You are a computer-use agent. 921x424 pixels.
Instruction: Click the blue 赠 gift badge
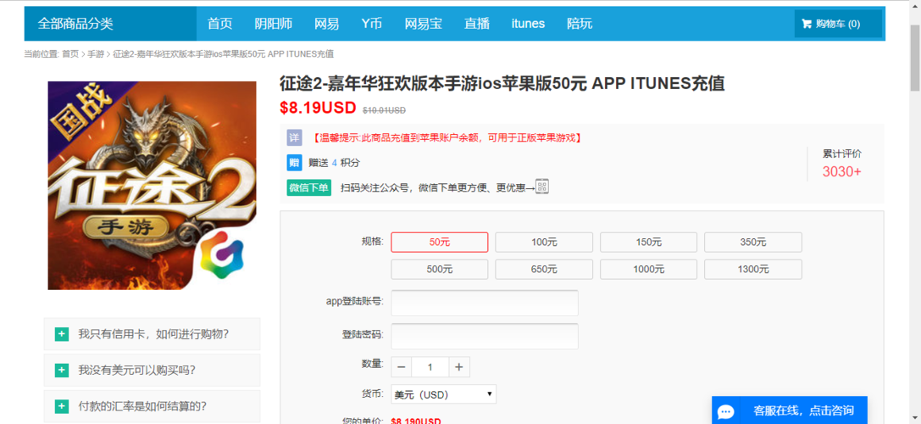(x=294, y=163)
